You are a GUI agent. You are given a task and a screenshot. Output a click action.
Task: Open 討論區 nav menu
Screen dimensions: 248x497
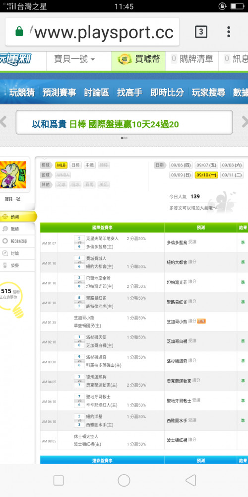click(x=97, y=92)
